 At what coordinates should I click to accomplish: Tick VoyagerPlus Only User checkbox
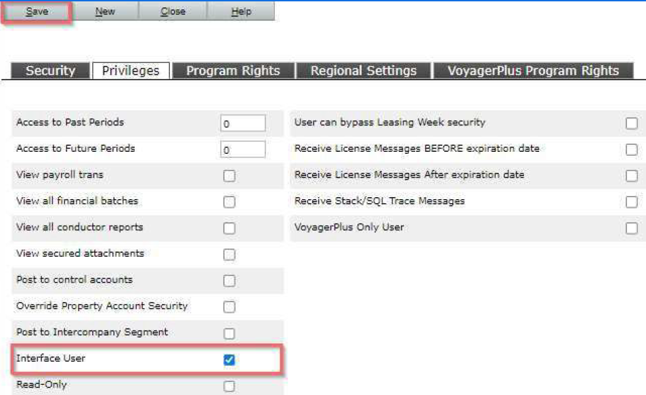(632, 228)
